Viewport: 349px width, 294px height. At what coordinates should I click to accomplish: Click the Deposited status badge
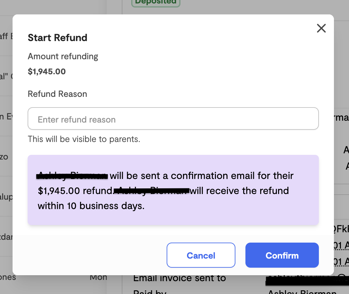155,3
